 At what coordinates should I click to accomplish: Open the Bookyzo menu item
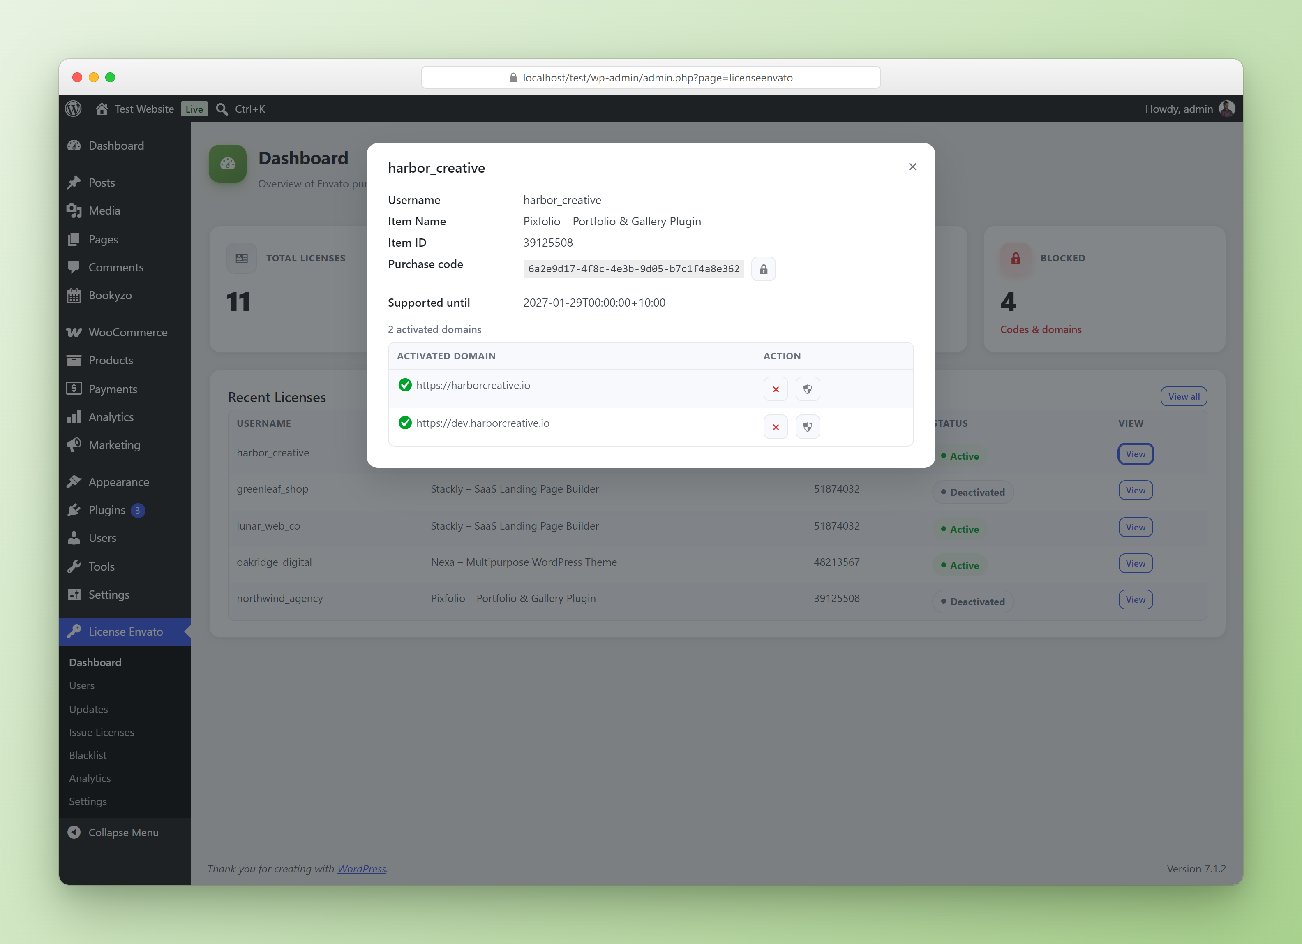125,295
